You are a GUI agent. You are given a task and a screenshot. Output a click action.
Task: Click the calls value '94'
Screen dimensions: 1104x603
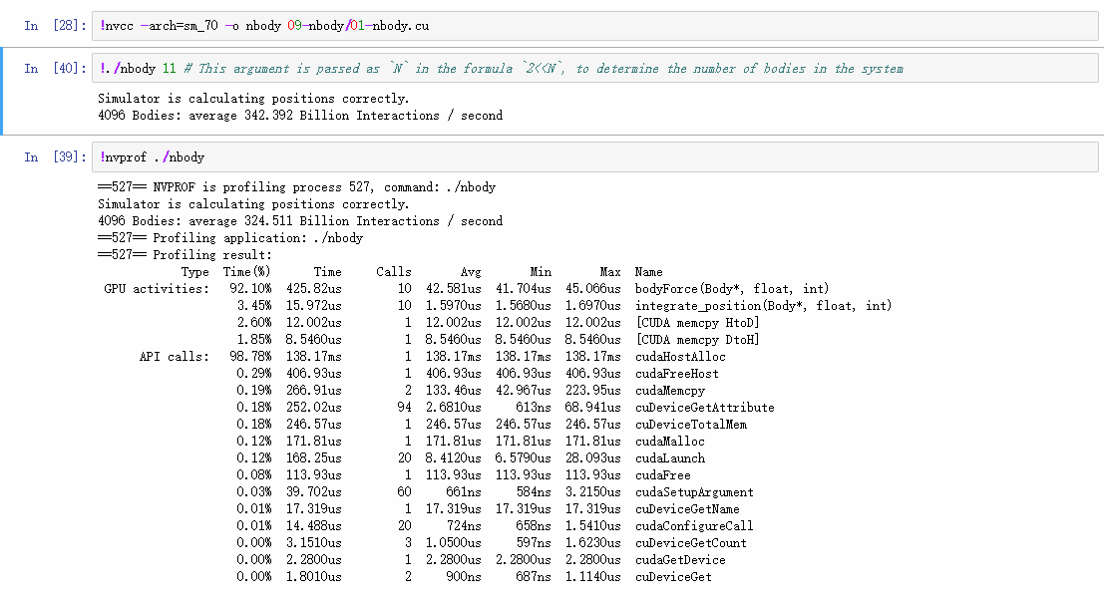tap(404, 408)
